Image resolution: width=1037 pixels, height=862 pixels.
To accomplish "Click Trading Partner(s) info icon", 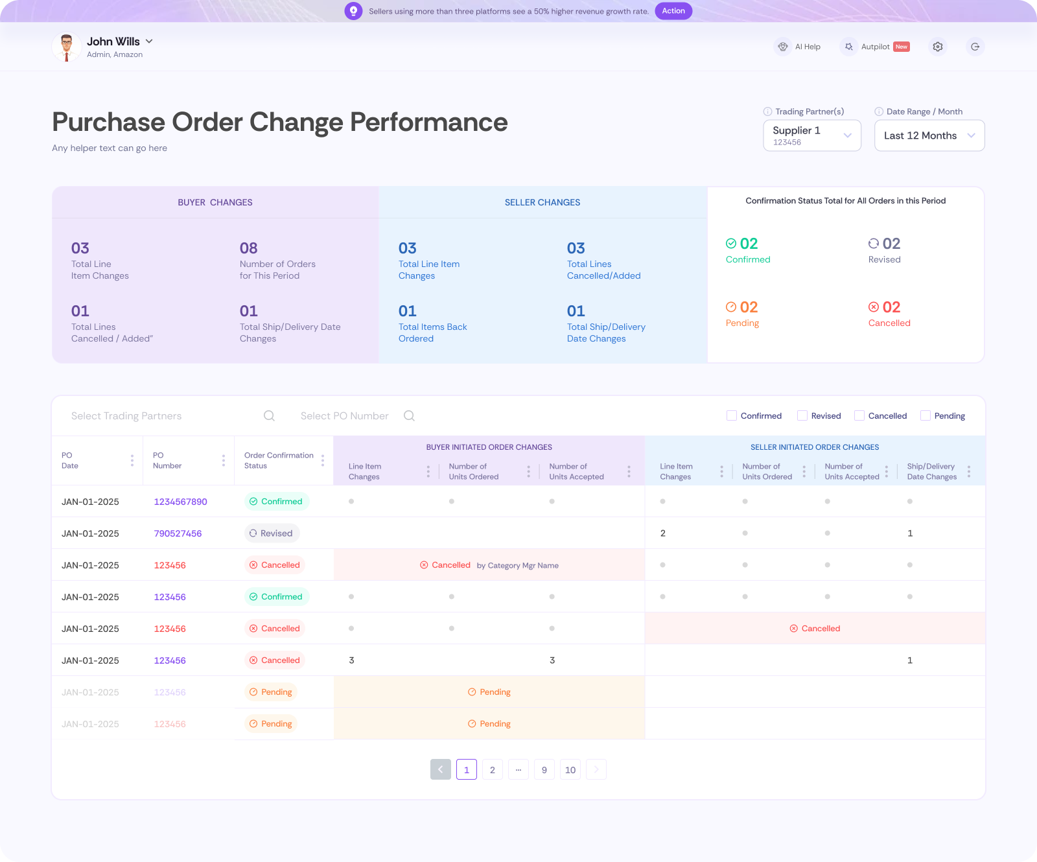I will pos(767,111).
